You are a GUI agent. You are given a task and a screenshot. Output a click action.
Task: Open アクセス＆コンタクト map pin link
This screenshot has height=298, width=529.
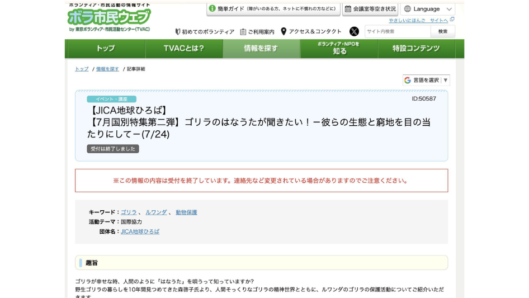click(311, 32)
